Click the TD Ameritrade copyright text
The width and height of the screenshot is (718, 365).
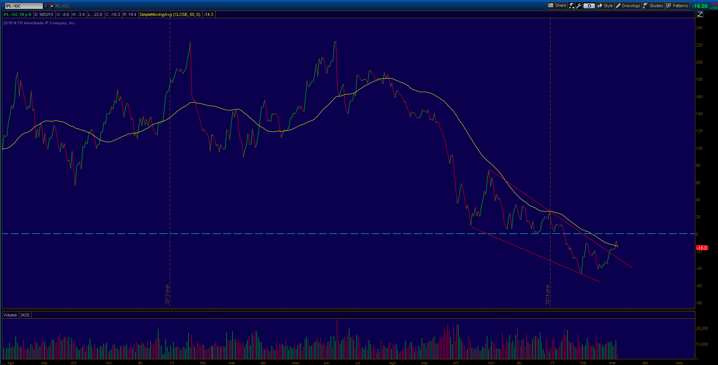click(39, 23)
